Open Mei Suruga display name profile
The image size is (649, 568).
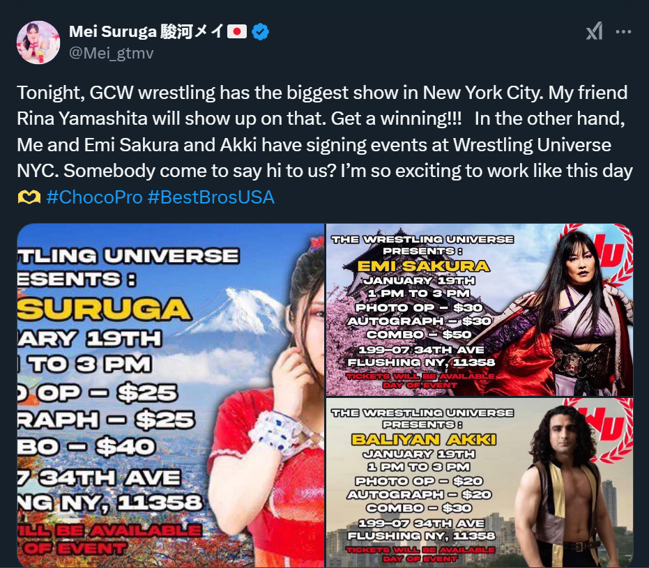[146, 32]
